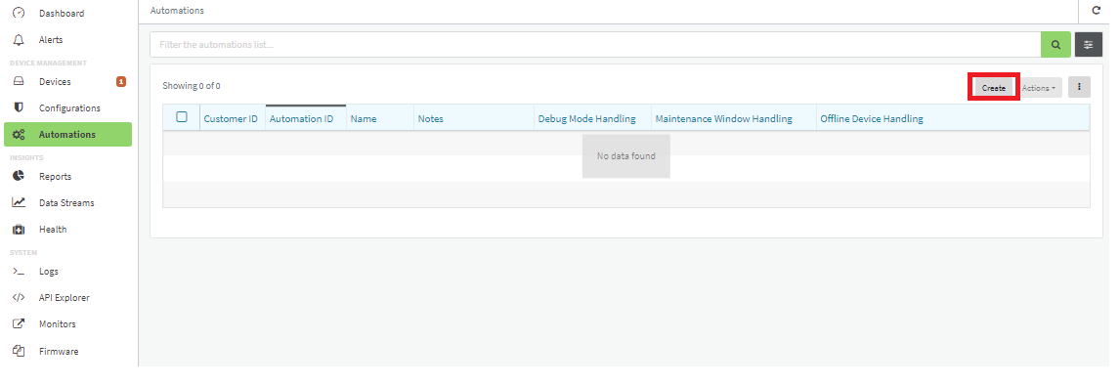Toggle the select-all checkbox in table header
Image resolution: width=1120 pixels, height=385 pixels.
[x=182, y=117]
